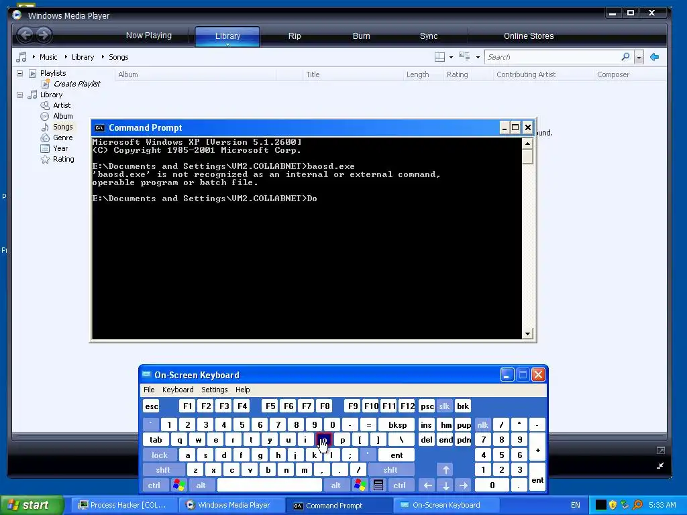Expand the Music breadcrumb arrow
687x515 pixels.
34,57
